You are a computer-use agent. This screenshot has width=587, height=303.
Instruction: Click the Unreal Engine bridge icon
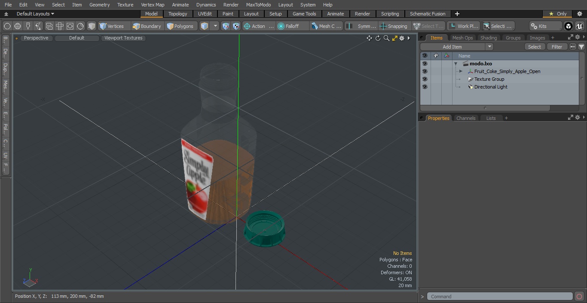point(580,26)
